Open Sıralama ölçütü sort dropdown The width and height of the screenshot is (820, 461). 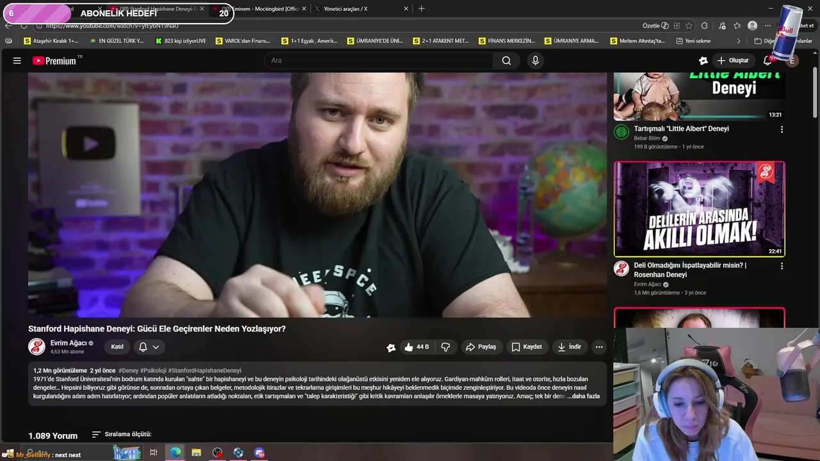[x=122, y=435]
